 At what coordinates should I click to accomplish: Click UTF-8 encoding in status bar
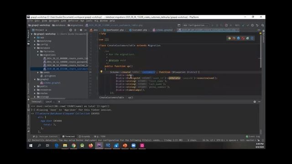click(x=220, y=140)
